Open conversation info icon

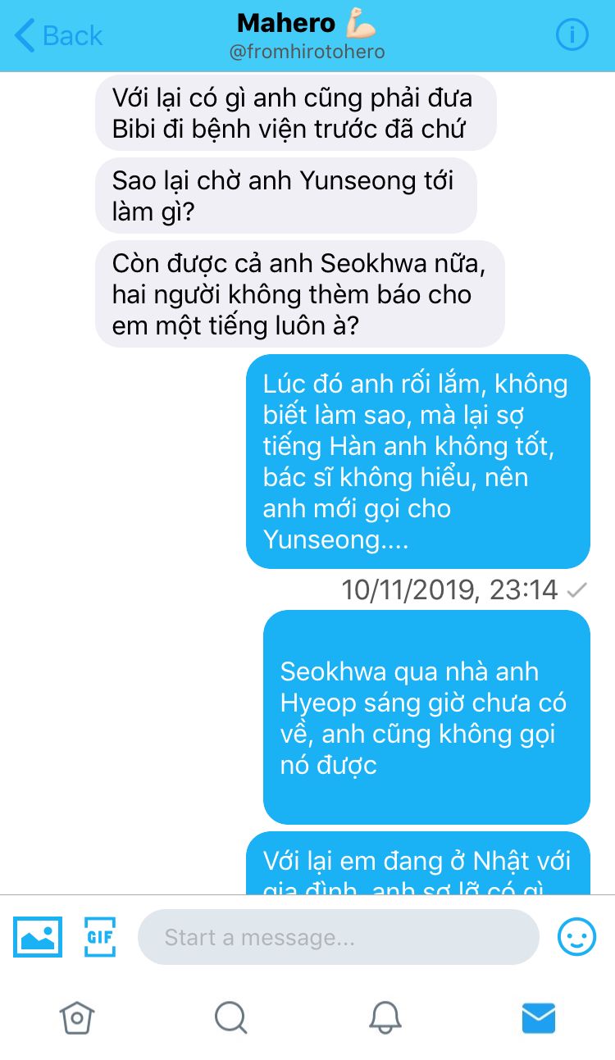click(572, 35)
